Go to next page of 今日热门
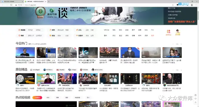This screenshot has width=199, height=107. pos(181,44)
